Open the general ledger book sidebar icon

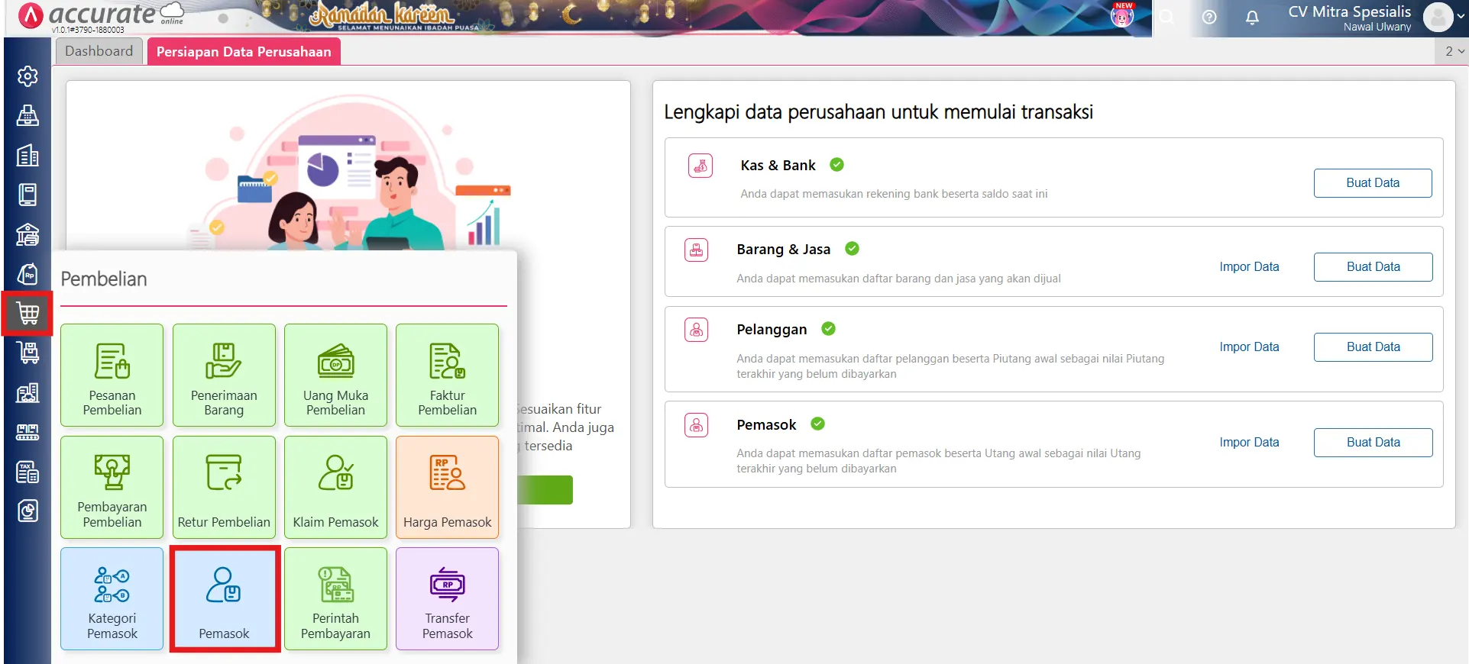pyautogui.click(x=28, y=195)
